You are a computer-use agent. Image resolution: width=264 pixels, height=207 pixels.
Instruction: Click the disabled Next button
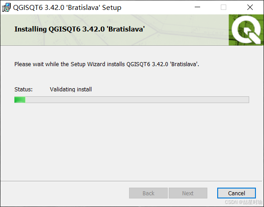[x=188, y=193]
